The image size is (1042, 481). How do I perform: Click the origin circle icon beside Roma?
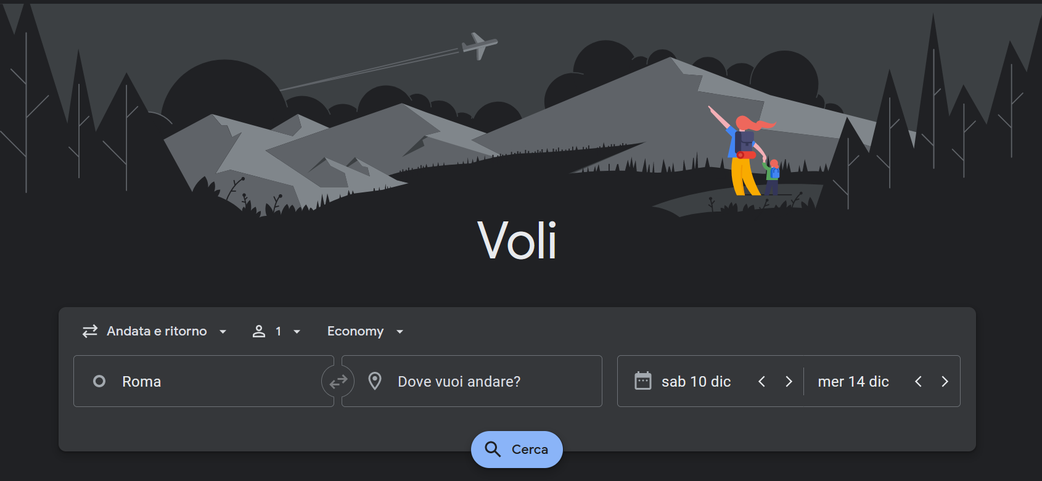tap(99, 381)
